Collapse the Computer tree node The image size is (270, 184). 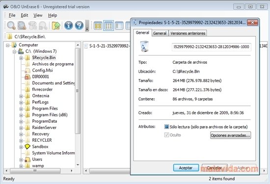click(7, 45)
